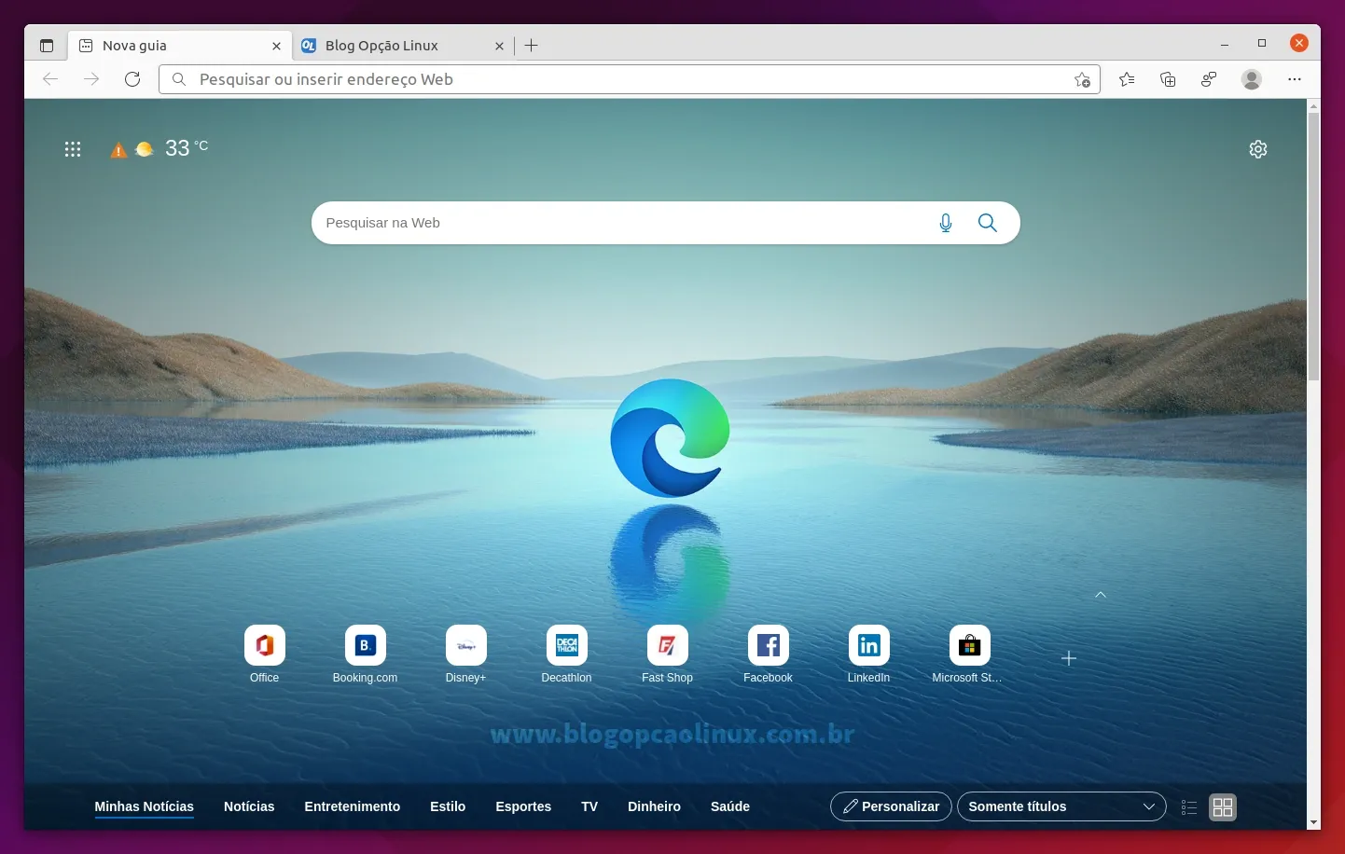Open the Settings and more ellipsis menu

[1295, 79]
